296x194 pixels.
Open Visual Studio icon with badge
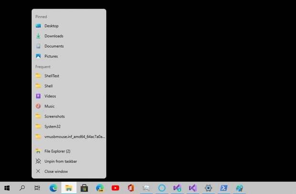(x=177, y=188)
